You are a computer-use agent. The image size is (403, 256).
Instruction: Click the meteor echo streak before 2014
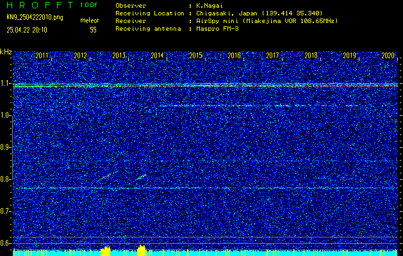pos(142,177)
